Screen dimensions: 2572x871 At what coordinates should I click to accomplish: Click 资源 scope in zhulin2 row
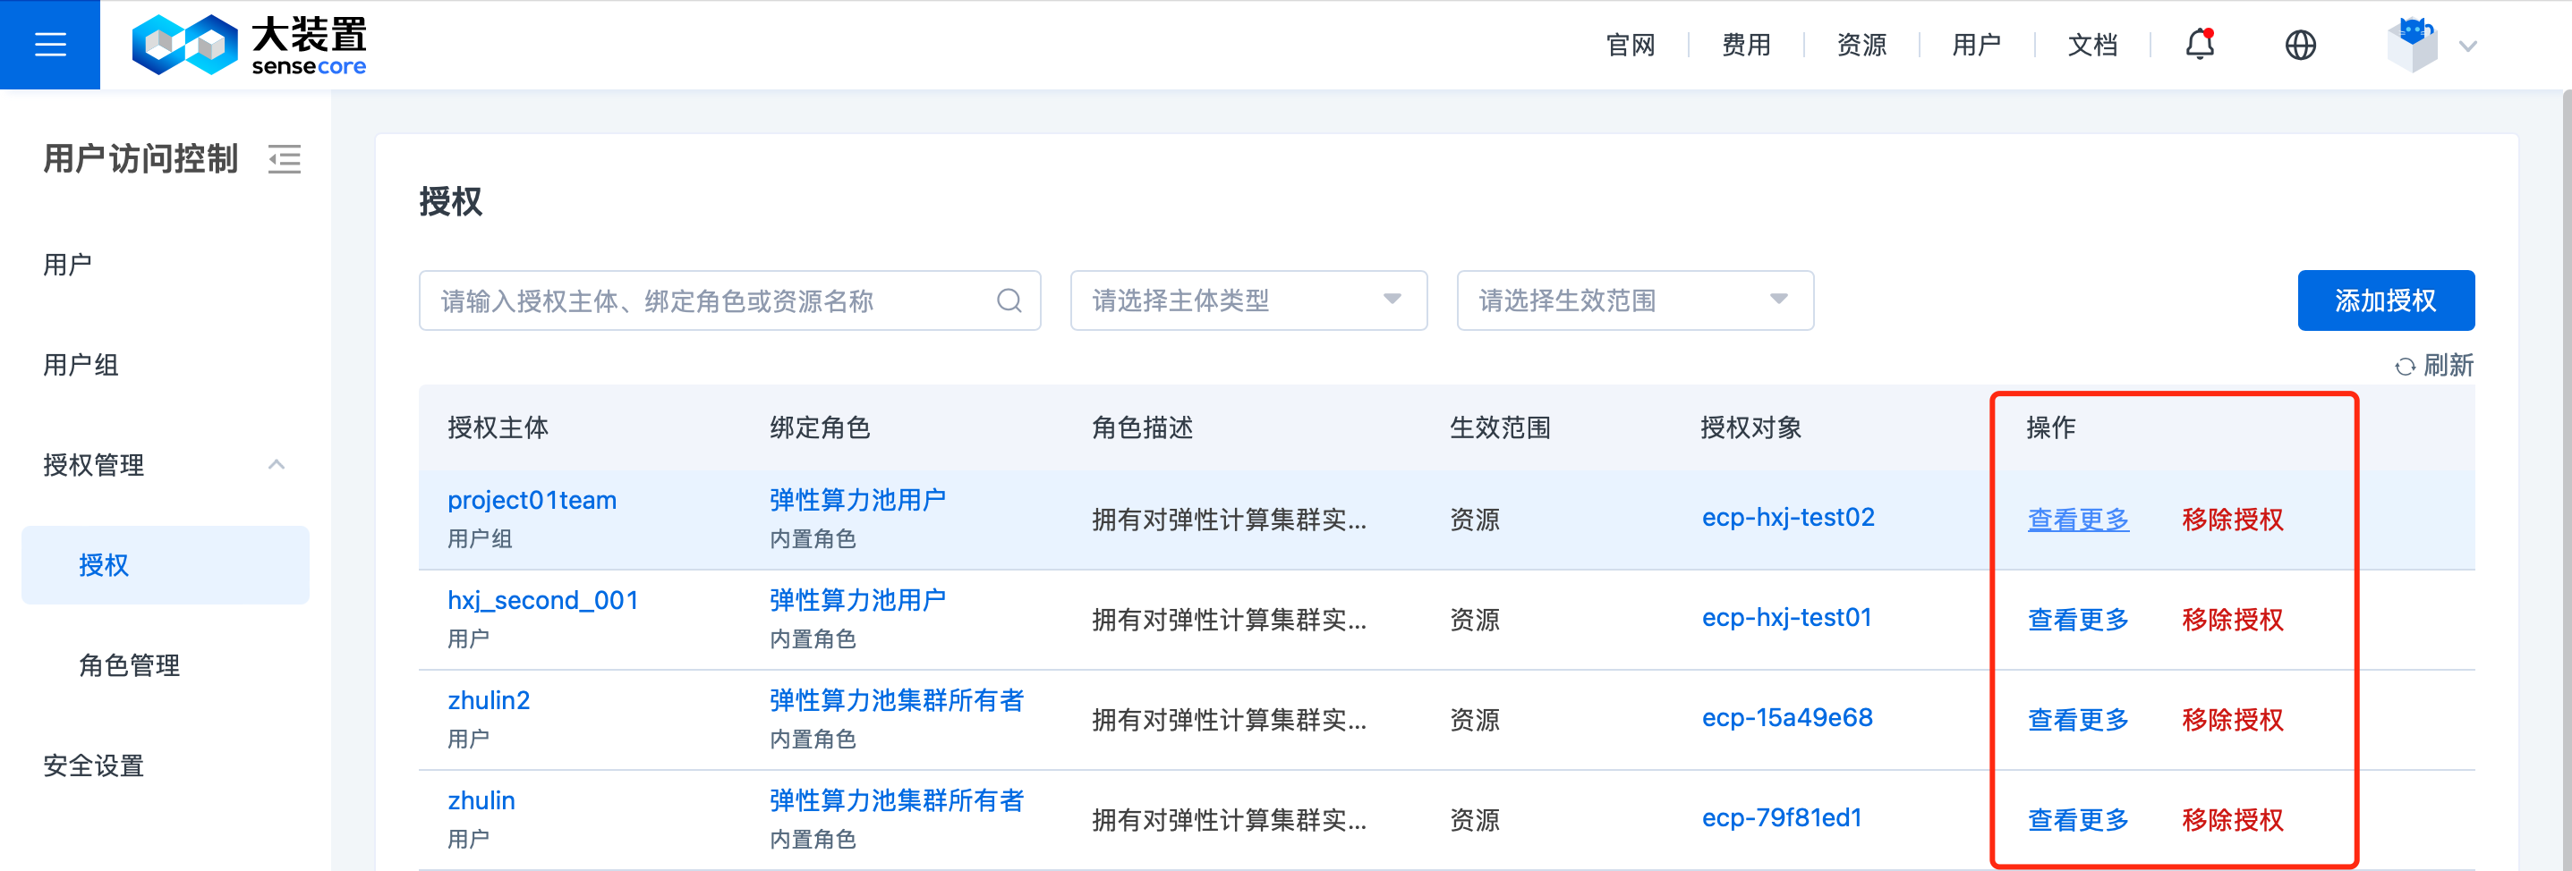1475,721
